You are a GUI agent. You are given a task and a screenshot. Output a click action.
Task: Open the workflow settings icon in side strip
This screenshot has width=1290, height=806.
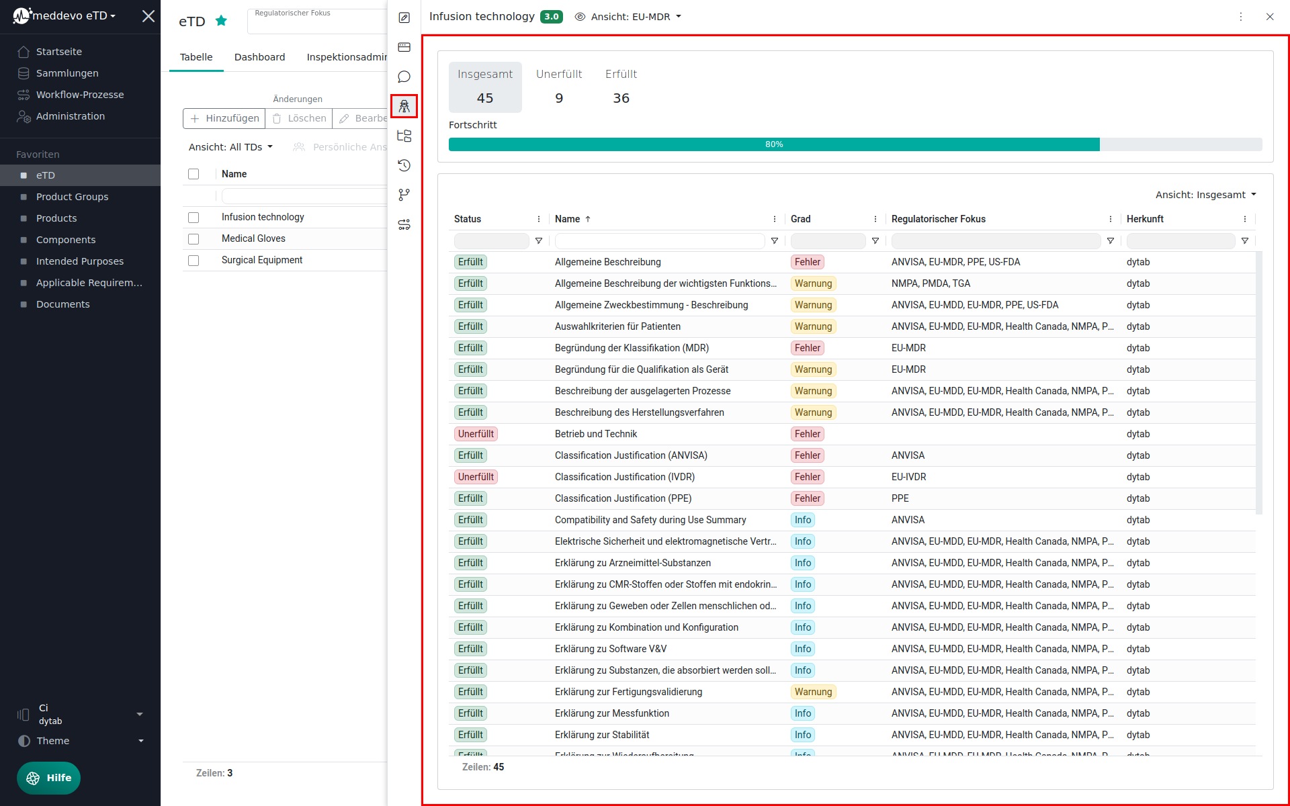[x=404, y=224]
